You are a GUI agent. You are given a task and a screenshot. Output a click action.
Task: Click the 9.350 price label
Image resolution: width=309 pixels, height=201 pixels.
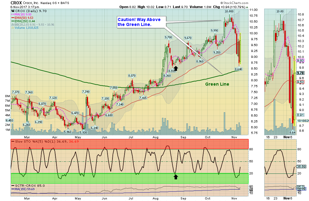[217, 53]
